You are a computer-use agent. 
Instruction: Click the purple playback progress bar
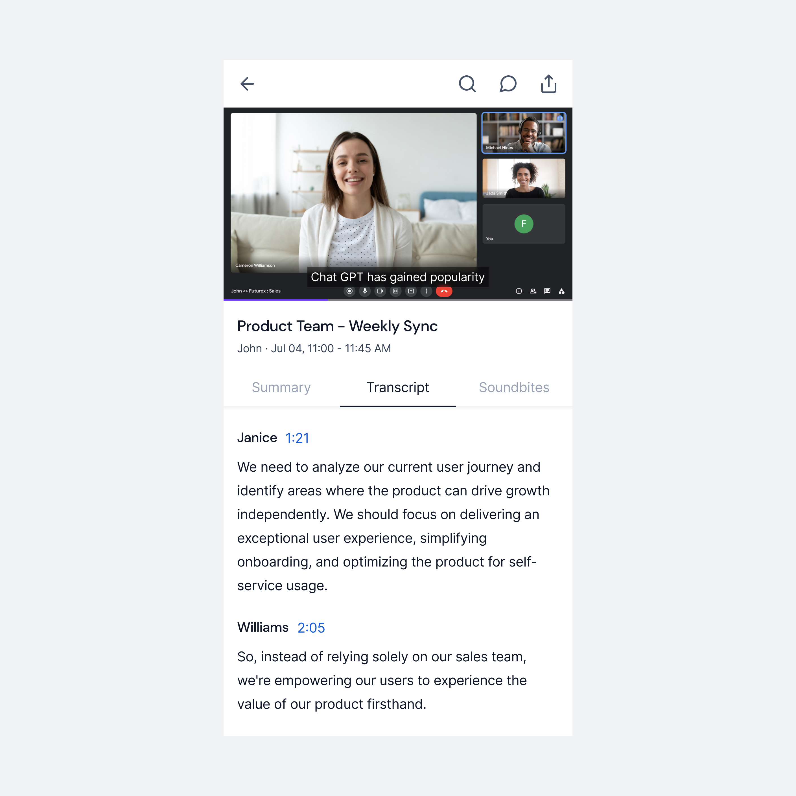276,300
